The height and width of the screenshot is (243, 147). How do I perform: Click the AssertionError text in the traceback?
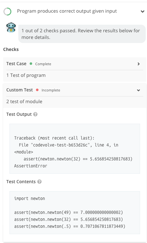[x=31, y=166]
